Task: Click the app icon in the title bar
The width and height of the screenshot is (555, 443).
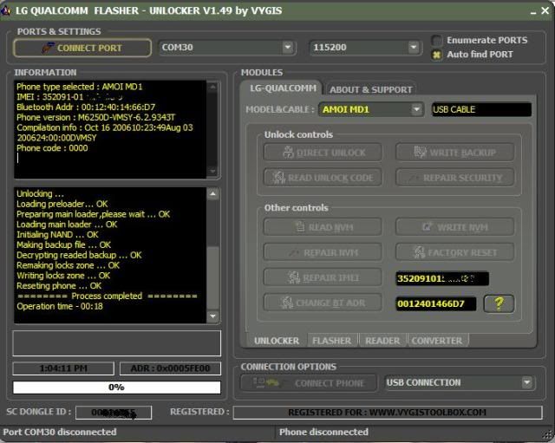Action: point(6,10)
